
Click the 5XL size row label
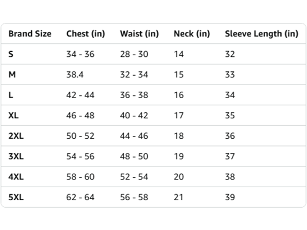click(x=16, y=197)
